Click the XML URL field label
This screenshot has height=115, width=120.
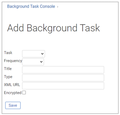[12, 85]
